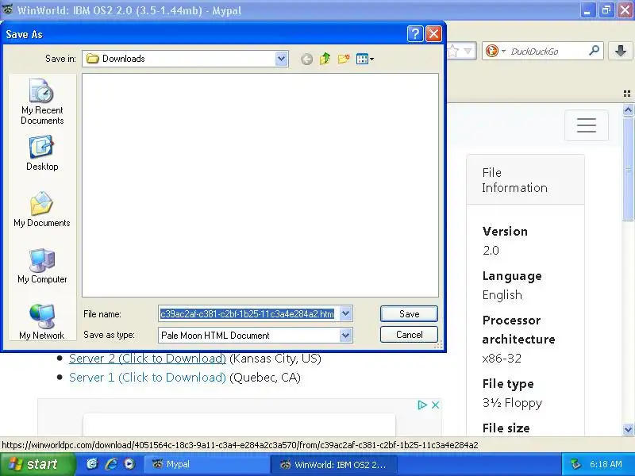The height and width of the screenshot is (476, 635).
Task: Open the bookmark star dropdown arrow
Action: pos(468,51)
